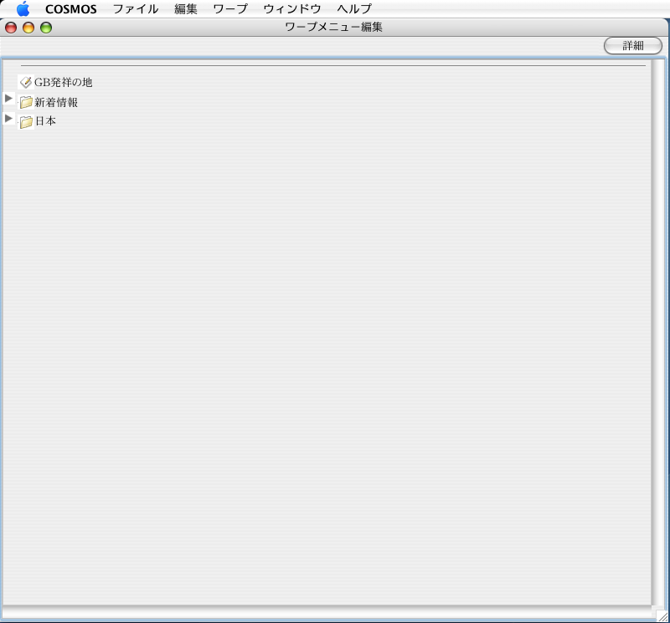Click the 詳細 button
The width and height of the screenshot is (670, 623).
pyautogui.click(x=633, y=46)
